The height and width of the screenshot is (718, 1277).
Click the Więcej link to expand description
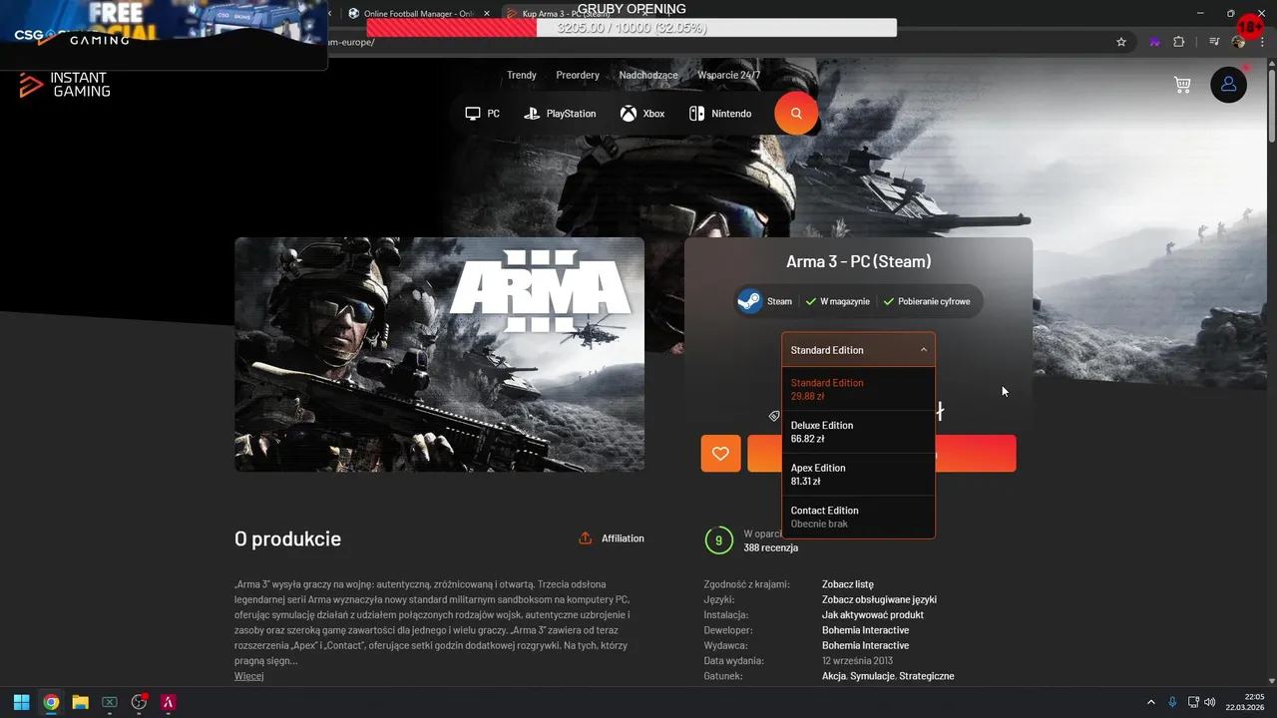click(x=249, y=676)
